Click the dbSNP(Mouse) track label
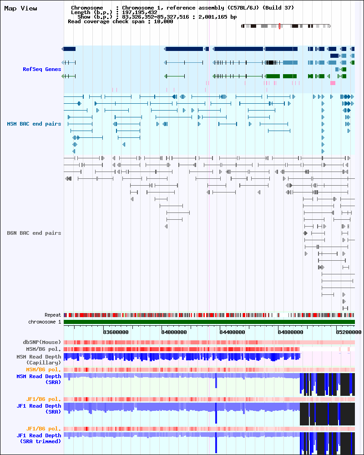Viewport: 364px width, 455px height. coord(42,343)
